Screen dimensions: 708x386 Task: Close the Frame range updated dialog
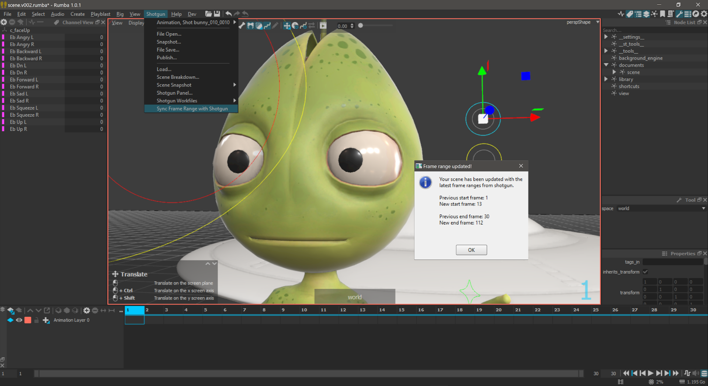[x=521, y=166]
